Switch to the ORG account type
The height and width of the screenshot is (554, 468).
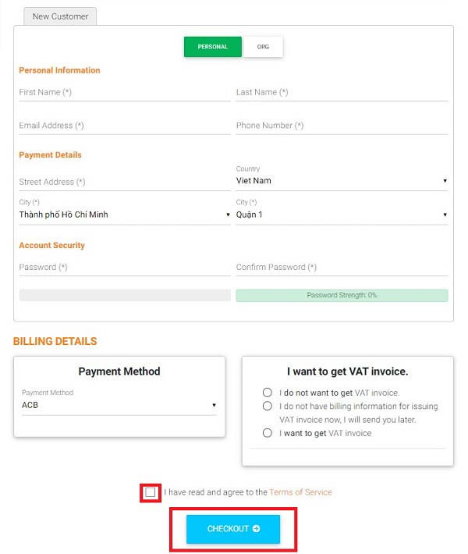coord(263,47)
